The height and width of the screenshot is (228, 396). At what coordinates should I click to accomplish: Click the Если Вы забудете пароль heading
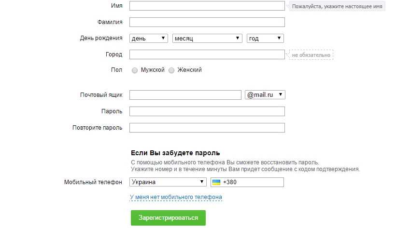pyautogui.click(x=175, y=153)
